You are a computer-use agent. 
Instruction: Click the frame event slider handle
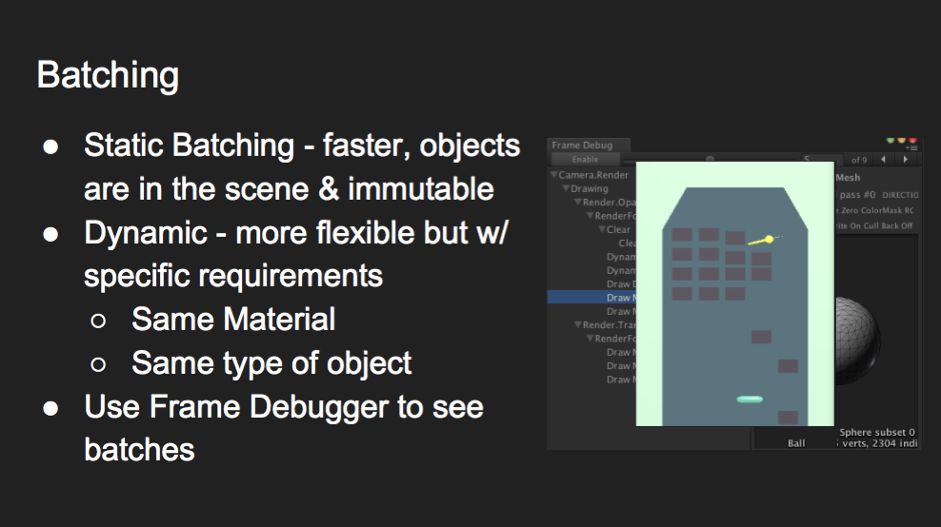coord(710,160)
